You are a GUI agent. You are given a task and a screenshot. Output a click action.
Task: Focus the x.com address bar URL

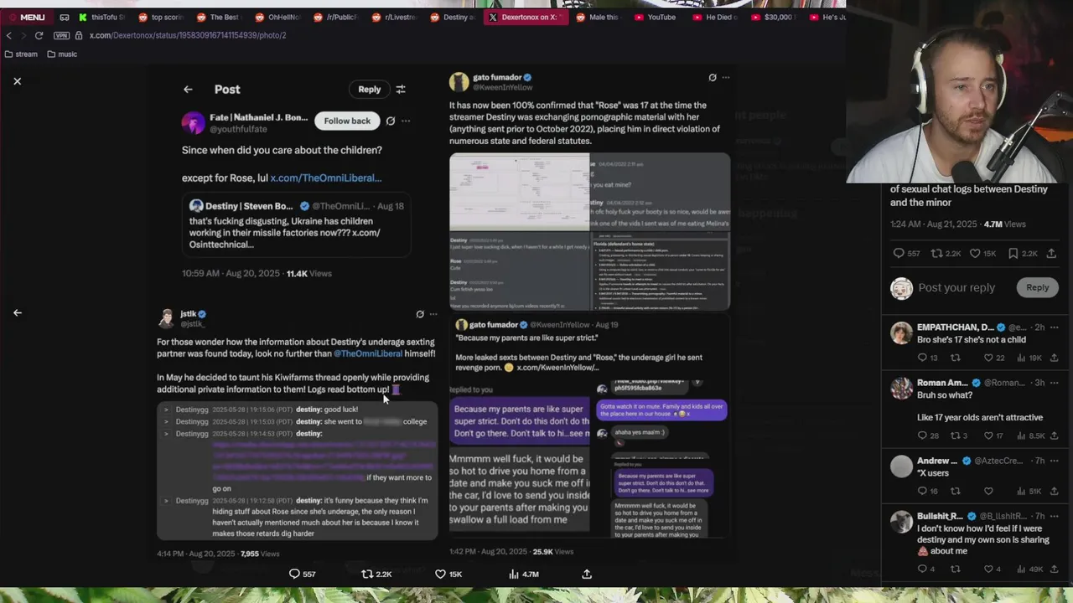tap(188, 35)
